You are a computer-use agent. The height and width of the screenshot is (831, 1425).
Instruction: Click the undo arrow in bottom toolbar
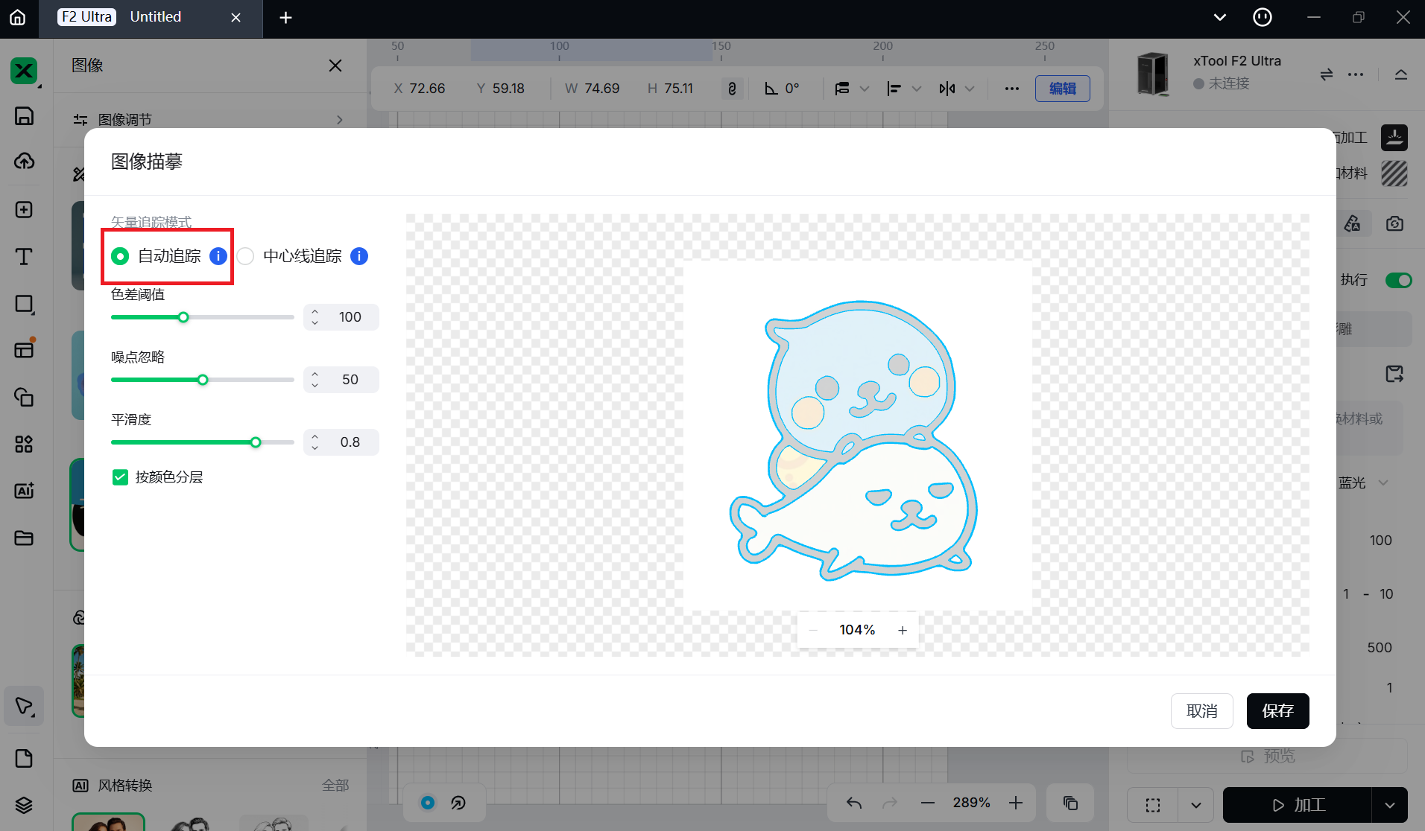click(854, 803)
